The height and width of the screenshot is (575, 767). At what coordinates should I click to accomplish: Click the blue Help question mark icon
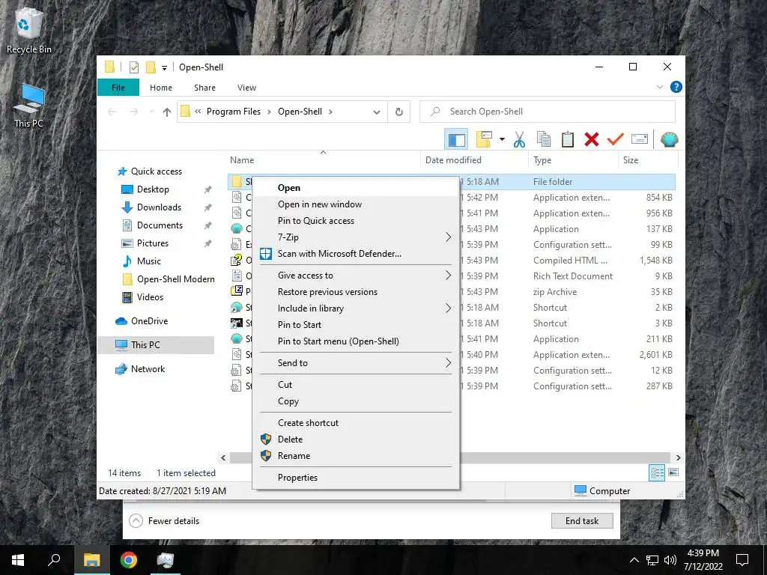pos(676,87)
